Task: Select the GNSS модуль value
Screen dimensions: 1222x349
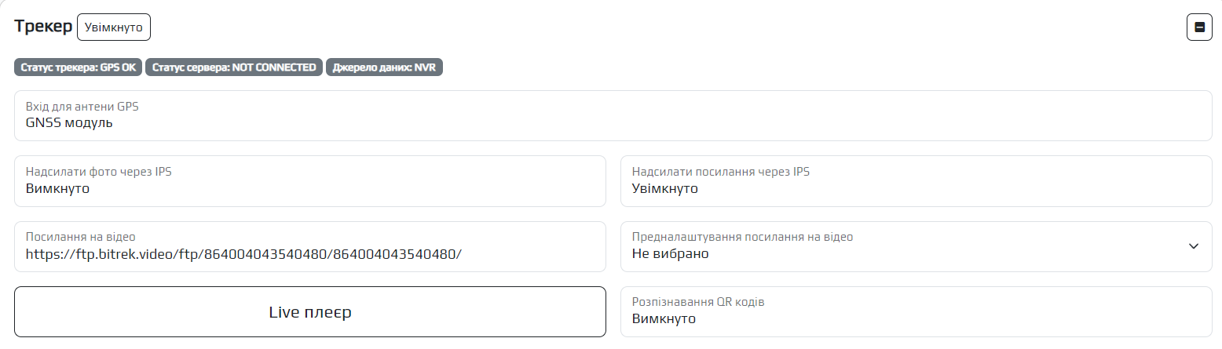Action: (69, 123)
